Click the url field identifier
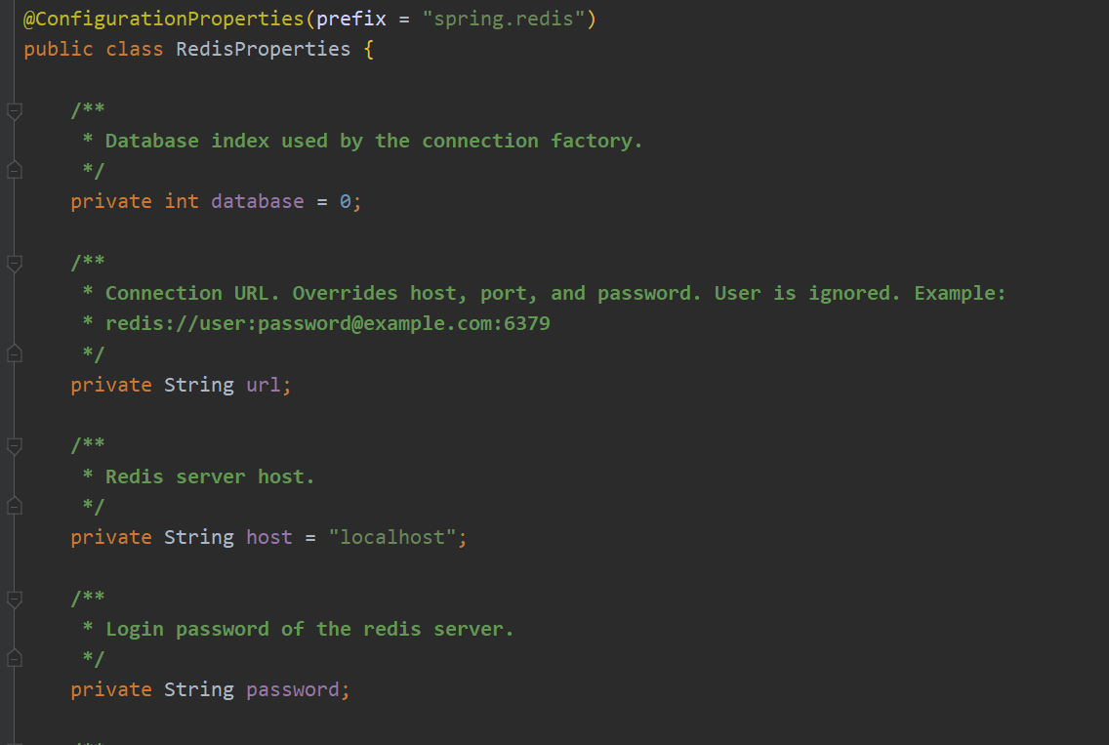The height and width of the screenshot is (745, 1109). point(264,385)
